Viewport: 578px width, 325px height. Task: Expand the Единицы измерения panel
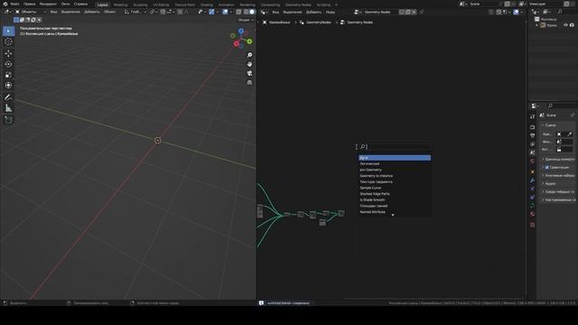click(558, 159)
